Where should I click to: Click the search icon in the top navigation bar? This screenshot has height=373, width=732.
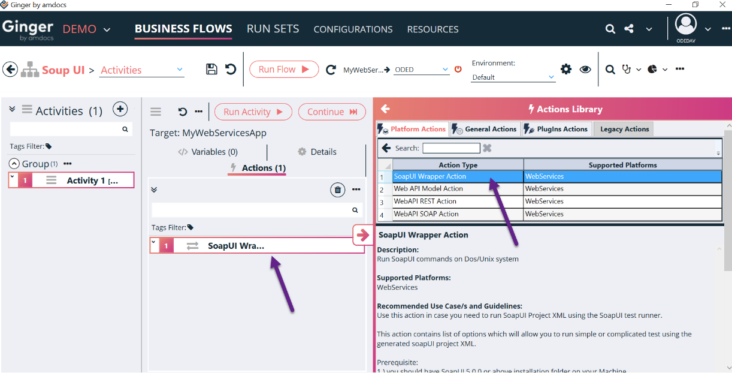tap(610, 29)
